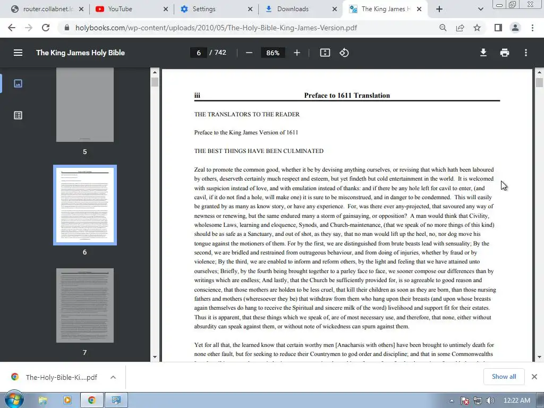Open Chrome profile avatar
Image resolution: width=544 pixels, height=408 pixels.
(x=515, y=28)
